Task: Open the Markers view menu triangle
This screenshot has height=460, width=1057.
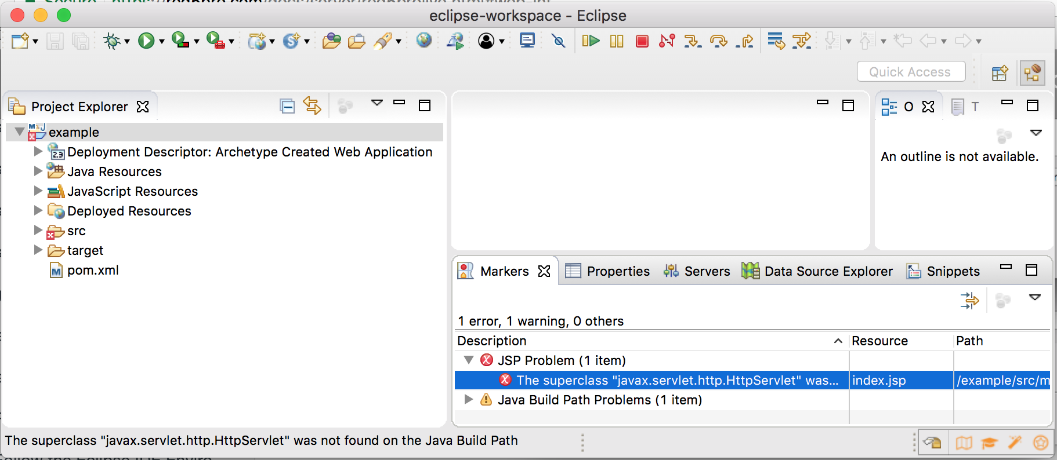Action: [1035, 297]
